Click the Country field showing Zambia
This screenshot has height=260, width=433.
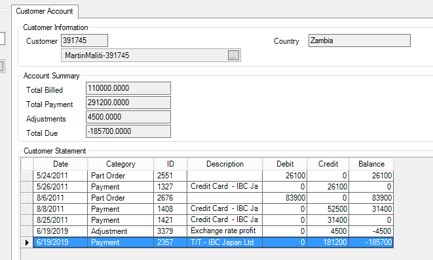(359, 41)
